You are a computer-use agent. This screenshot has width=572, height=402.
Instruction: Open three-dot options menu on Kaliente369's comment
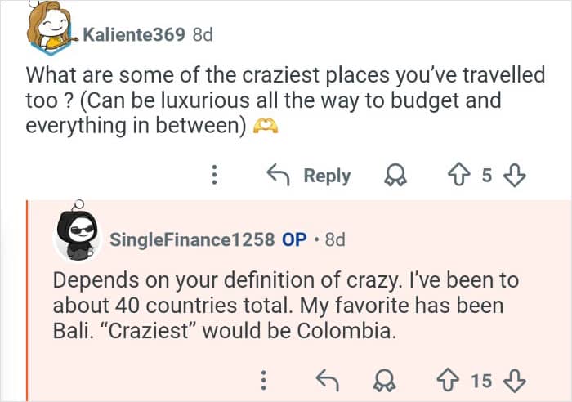214,175
